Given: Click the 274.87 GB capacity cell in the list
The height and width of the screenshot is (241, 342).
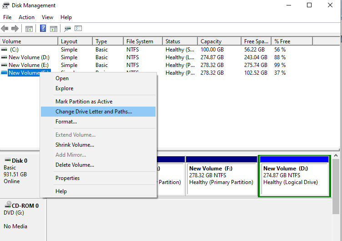Looking at the screenshot, I should pyautogui.click(x=212, y=57).
